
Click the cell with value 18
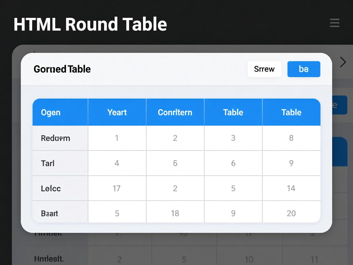[175, 213]
